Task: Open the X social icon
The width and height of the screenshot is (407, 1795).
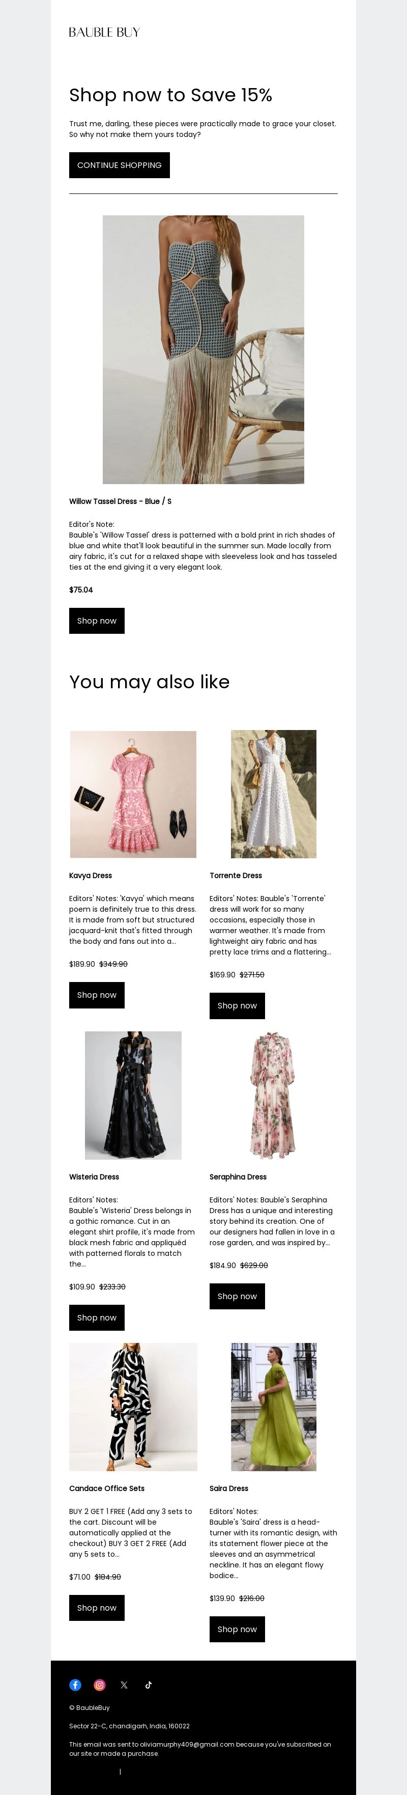Action: [x=124, y=1684]
